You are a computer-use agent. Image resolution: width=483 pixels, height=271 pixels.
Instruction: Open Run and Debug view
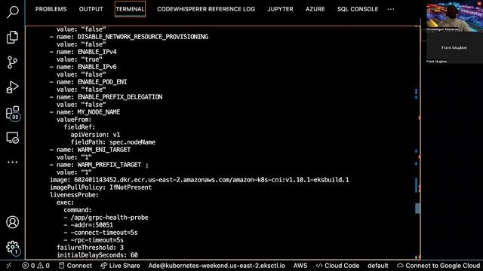coord(13,87)
